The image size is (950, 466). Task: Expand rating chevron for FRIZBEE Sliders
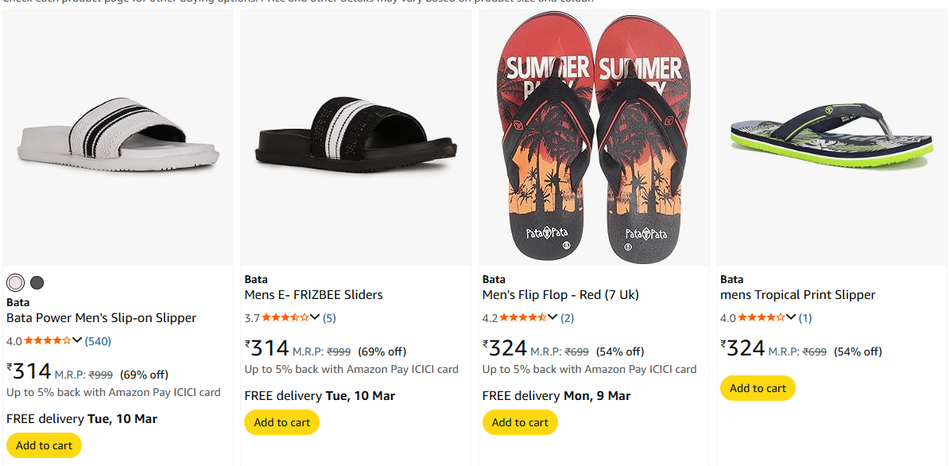coord(315,317)
